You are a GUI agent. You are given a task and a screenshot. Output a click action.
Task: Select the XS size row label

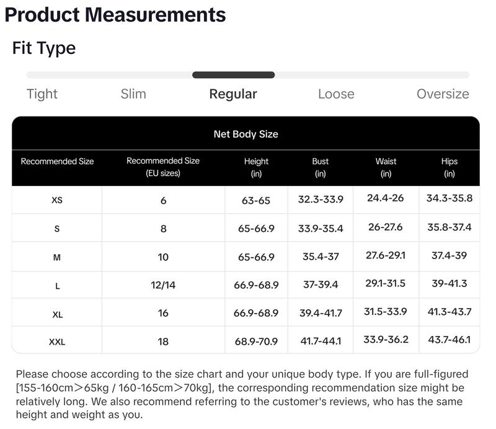(57, 200)
